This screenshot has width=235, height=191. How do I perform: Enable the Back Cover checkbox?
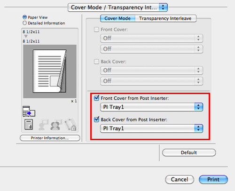[x=96, y=62]
